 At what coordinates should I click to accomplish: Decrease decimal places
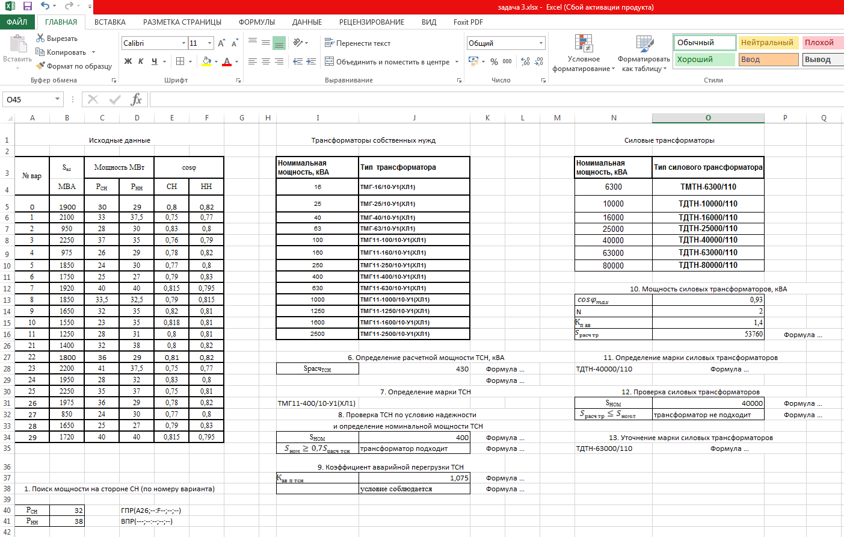pos(539,61)
